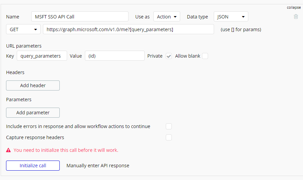The height and width of the screenshot is (180, 303).
Task: Click the Add header button
Action: click(33, 85)
